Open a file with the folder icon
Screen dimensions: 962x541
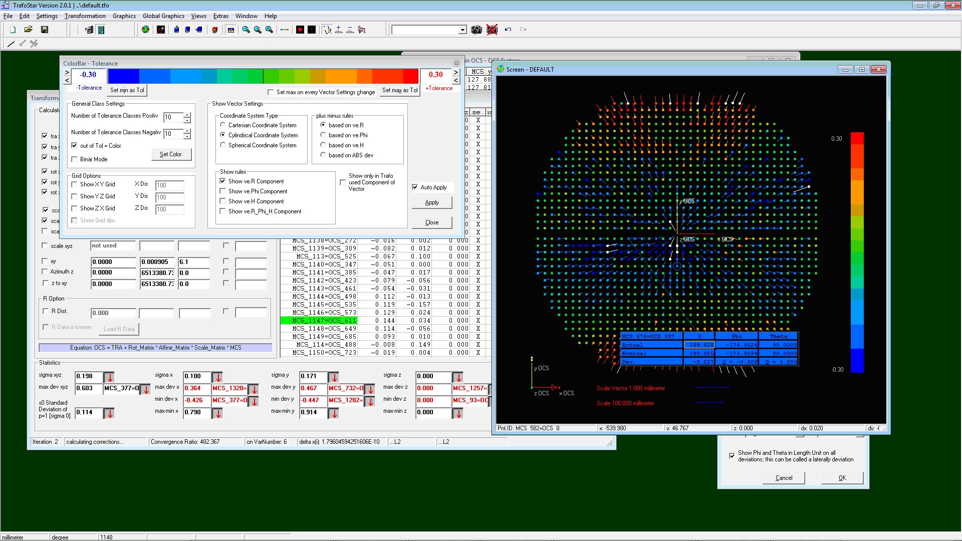click(29, 30)
